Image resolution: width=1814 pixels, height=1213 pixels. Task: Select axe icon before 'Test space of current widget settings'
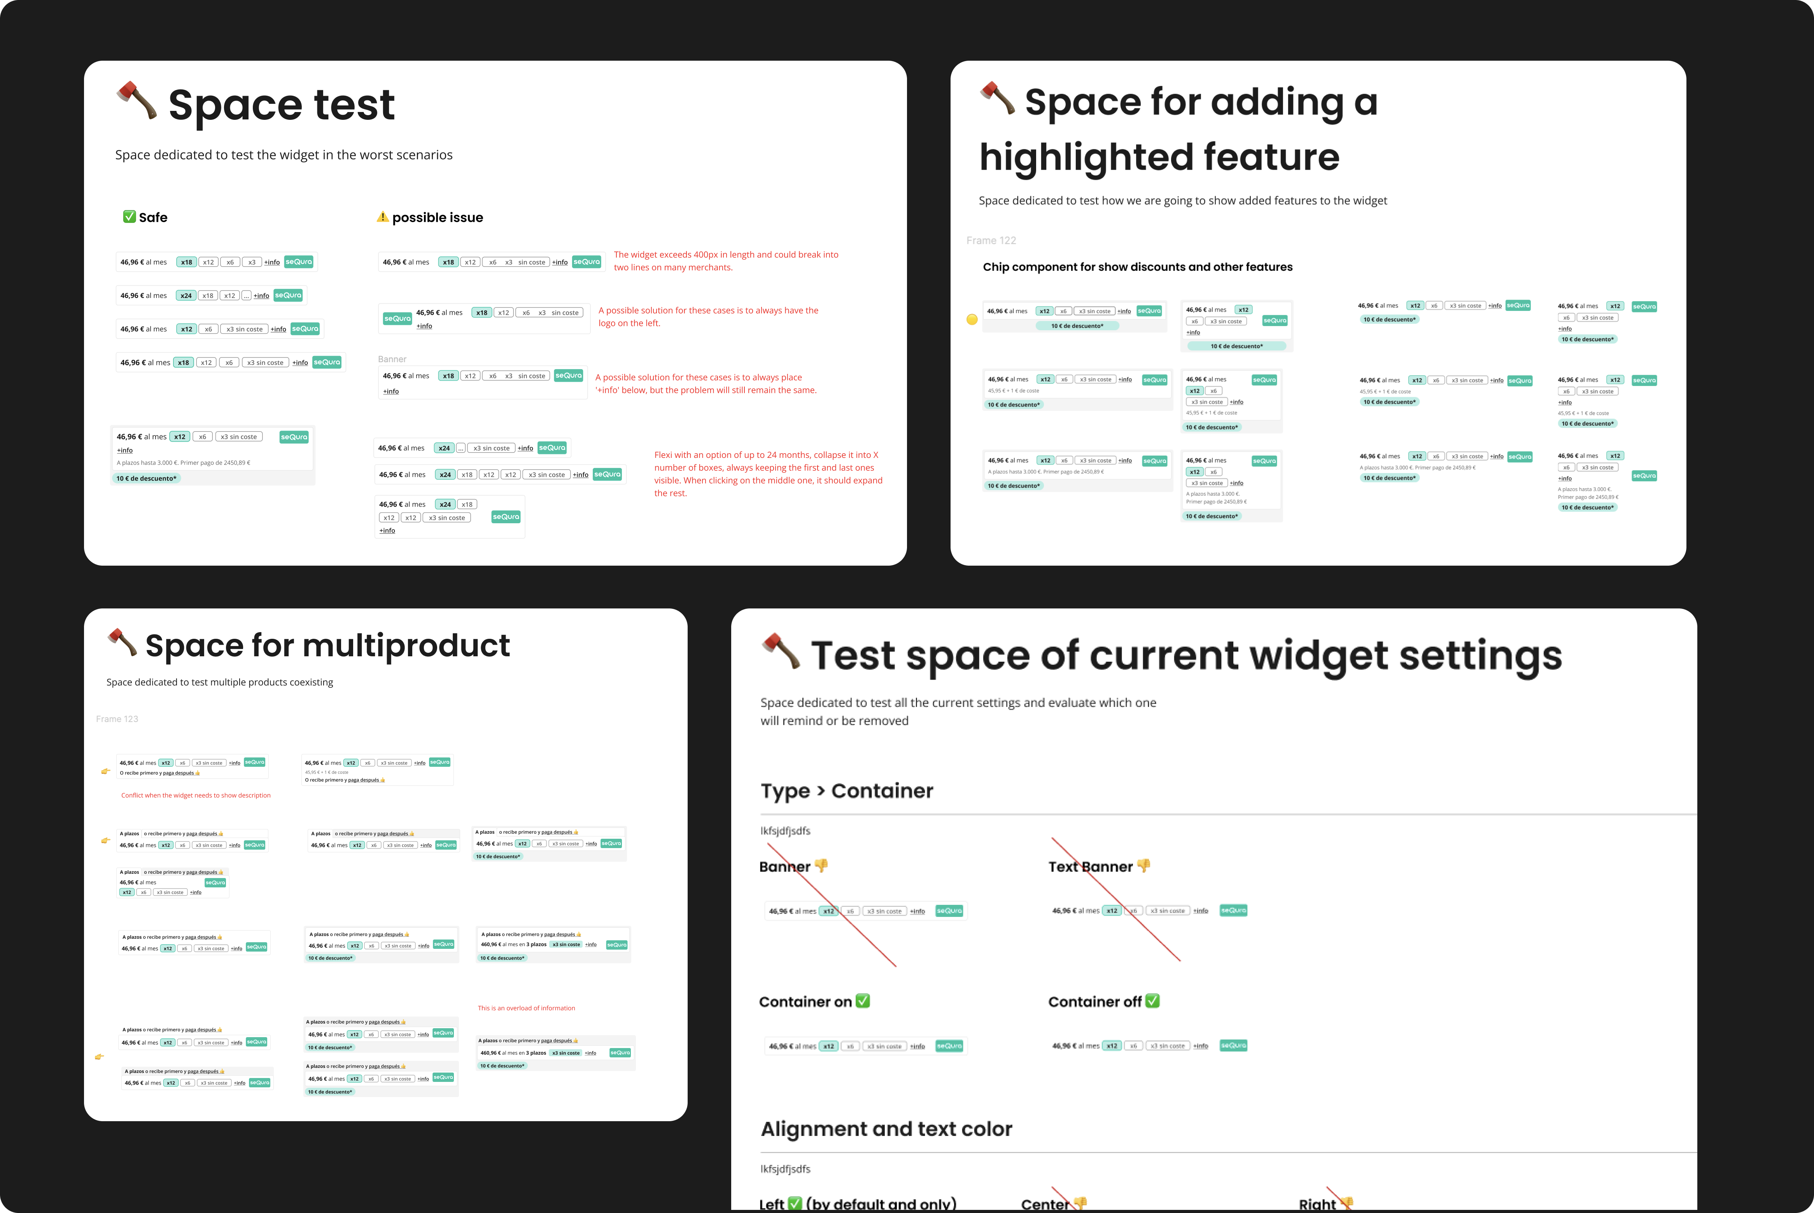[781, 650]
